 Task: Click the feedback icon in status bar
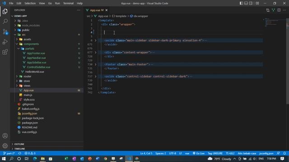(278, 153)
